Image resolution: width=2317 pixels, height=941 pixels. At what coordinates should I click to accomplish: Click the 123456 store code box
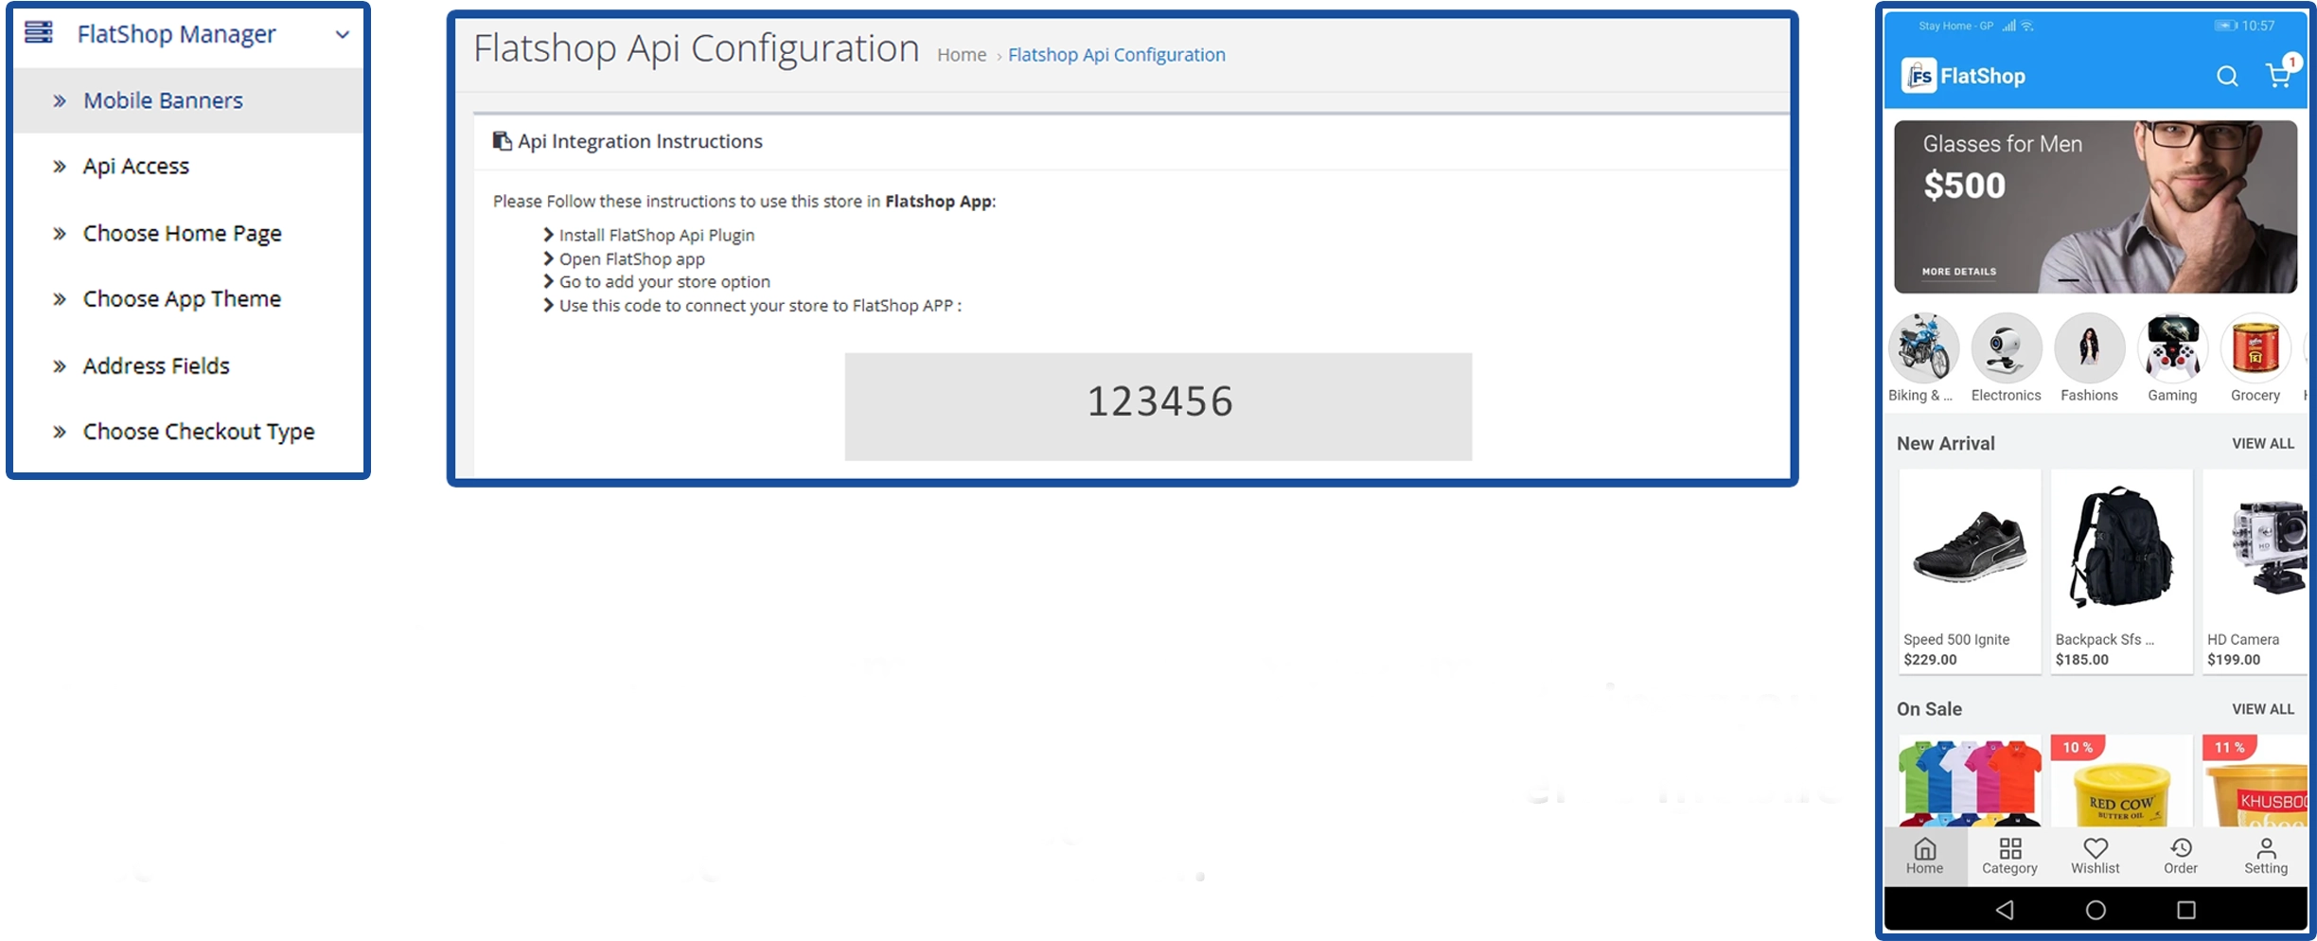[1158, 406]
